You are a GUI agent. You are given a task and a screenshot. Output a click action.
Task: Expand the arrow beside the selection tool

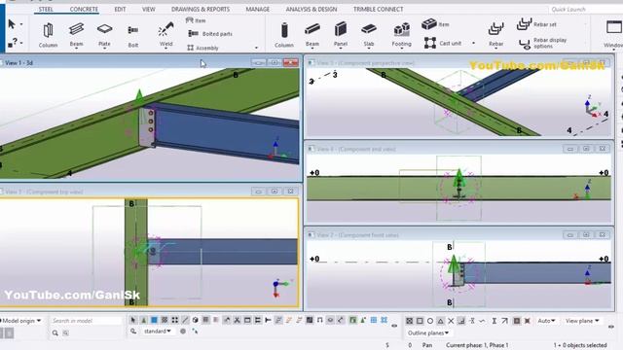[21, 24]
